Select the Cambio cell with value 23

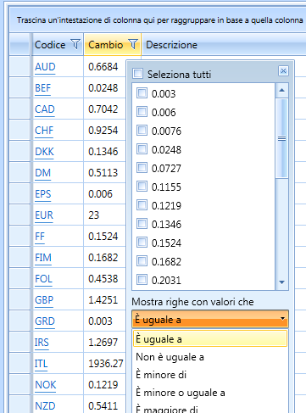[104, 215]
